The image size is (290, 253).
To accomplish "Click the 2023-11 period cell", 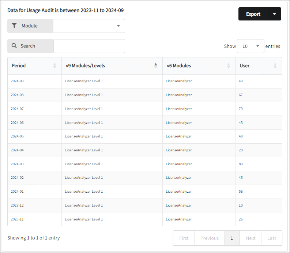I will click(17, 219).
